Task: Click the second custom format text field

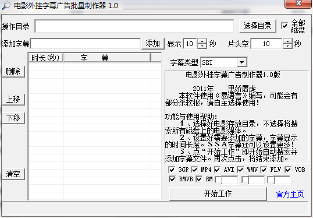Action: [257, 180]
